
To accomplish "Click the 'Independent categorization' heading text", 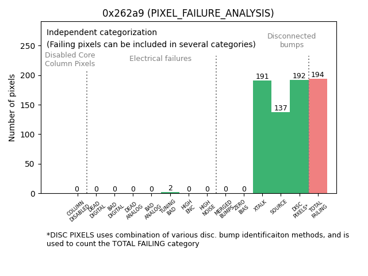I will click(102, 33).
